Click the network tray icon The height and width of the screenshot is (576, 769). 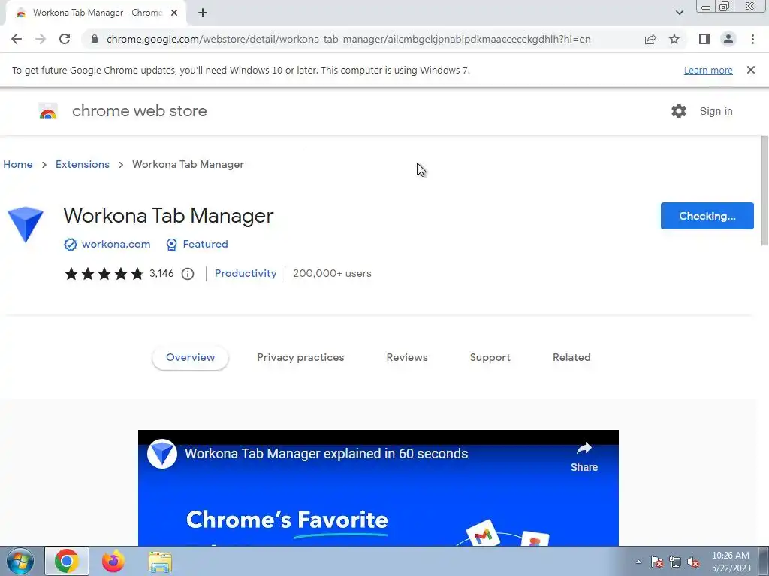tap(675, 562)
